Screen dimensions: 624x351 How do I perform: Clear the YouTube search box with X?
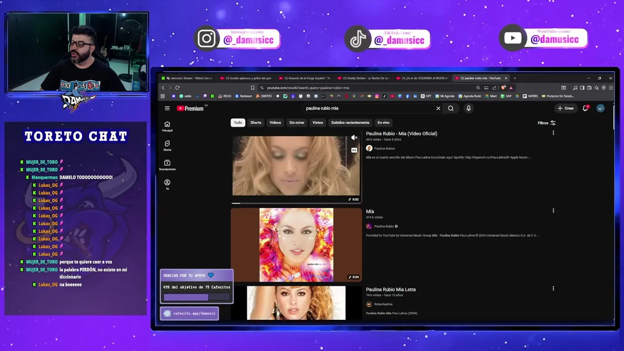(438, 108)
